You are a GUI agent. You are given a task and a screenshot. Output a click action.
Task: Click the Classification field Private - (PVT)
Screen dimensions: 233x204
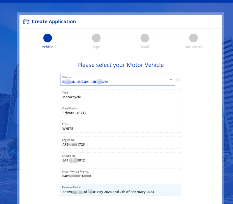(x=121, y=111)
